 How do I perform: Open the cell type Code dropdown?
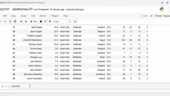pyautogui.click(x=62, y=22)
